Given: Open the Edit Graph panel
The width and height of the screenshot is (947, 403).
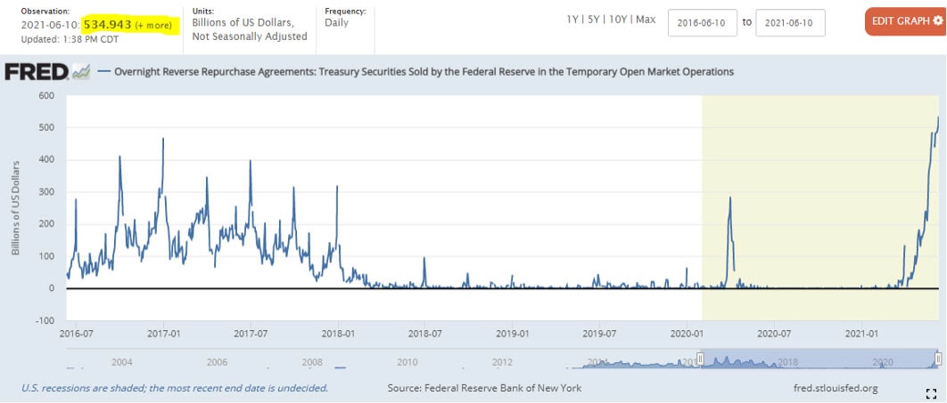Looking at the screenshot, I should pyautogui.click(x=905, y=21).
